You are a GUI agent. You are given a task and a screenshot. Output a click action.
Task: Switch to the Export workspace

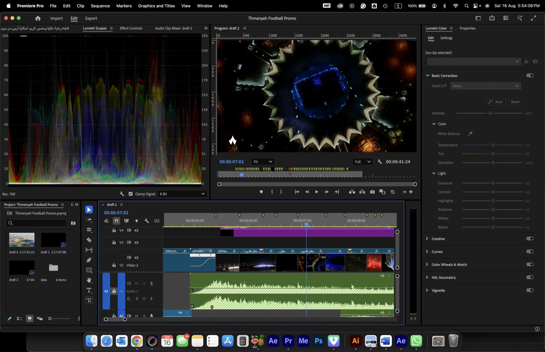tap(91, 18)
